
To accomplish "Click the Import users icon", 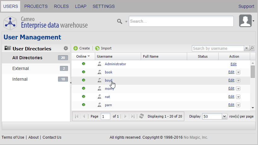I will point(97,48).
